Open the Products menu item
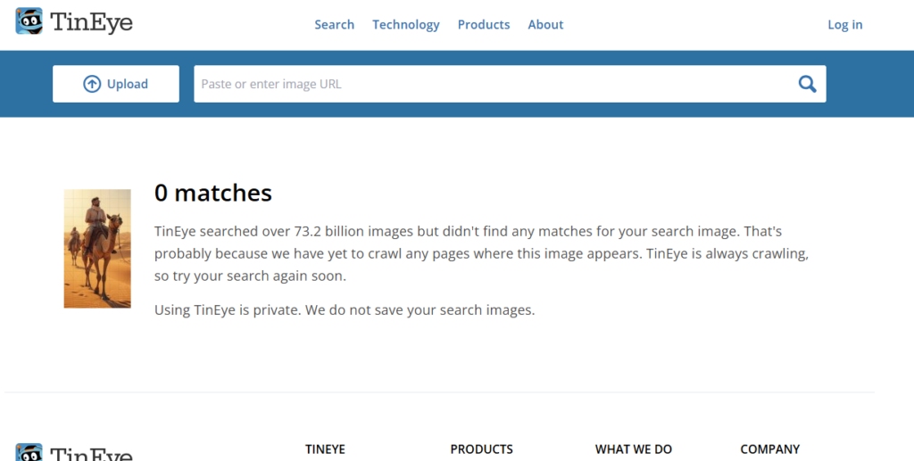Screen dimensions: 914x461 [x=483, y=25]
